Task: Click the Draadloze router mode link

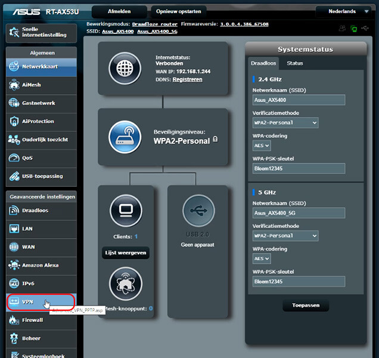Action: (x=155, y=24)
